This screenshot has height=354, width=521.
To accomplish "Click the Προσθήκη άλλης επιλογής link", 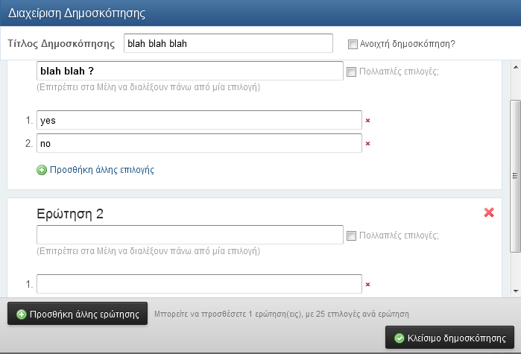I will [102, 170].
